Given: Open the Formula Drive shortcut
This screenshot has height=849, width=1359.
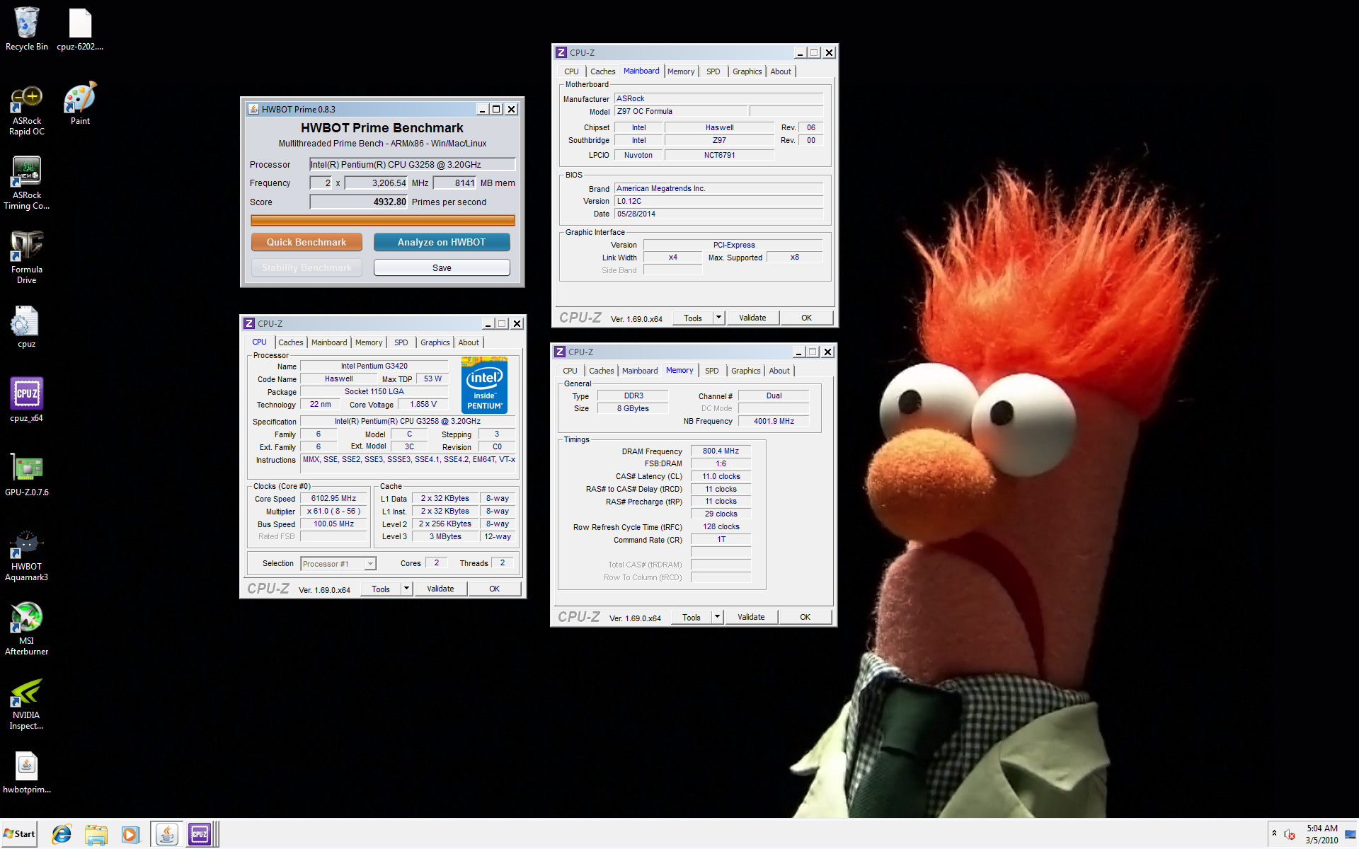Looking at the screenshot, I should point(26,257).
